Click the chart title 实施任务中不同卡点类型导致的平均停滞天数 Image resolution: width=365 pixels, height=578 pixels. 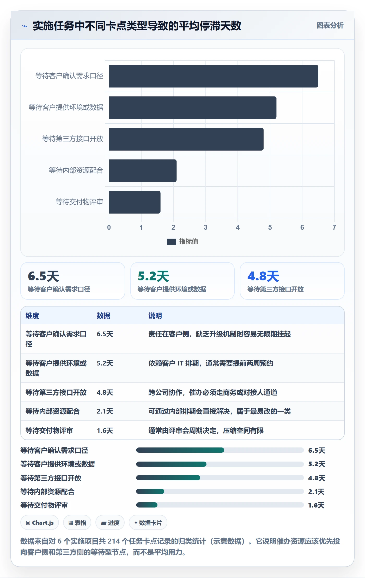pos(137,26)
